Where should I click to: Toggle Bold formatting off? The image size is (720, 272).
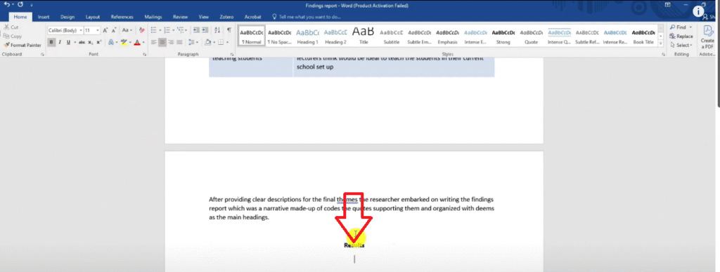point(51,42)
